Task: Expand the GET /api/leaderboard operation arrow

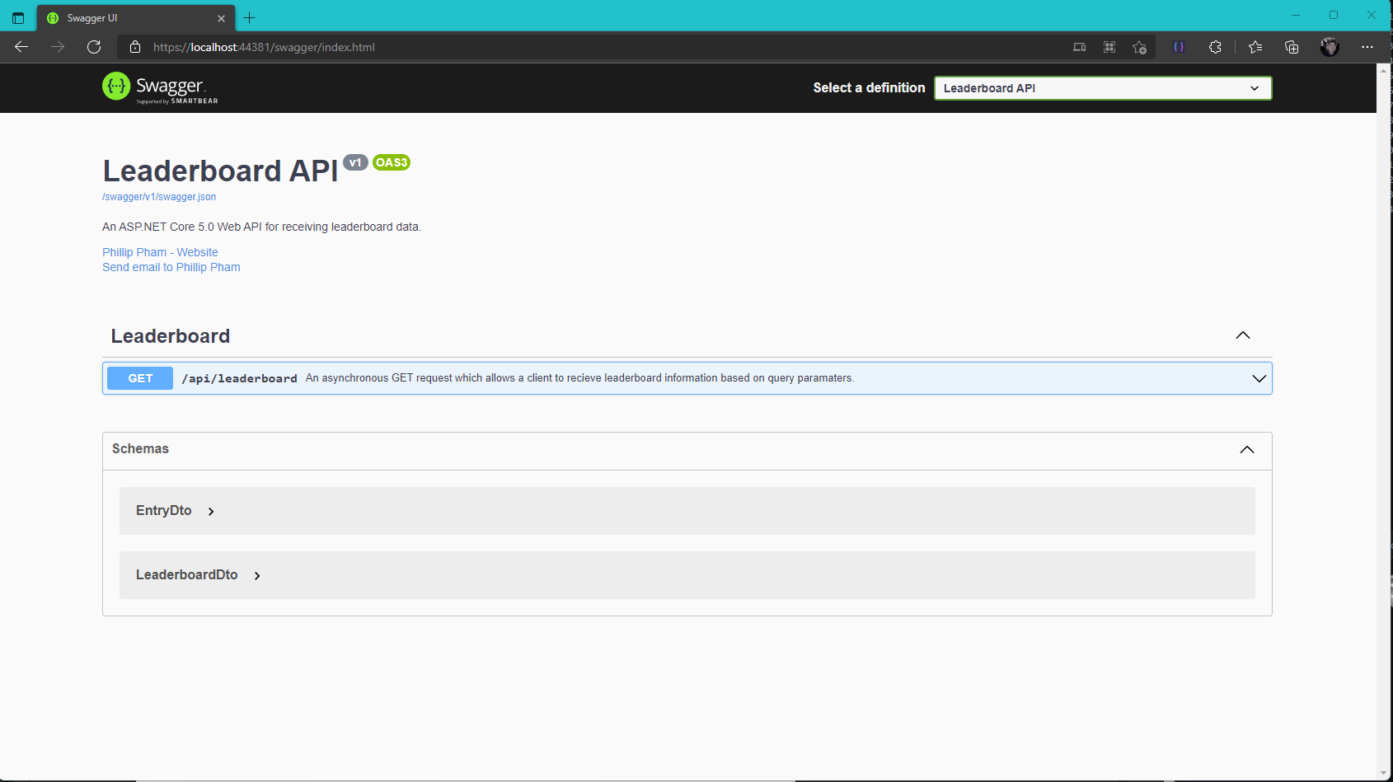Action: [1259, 378]
